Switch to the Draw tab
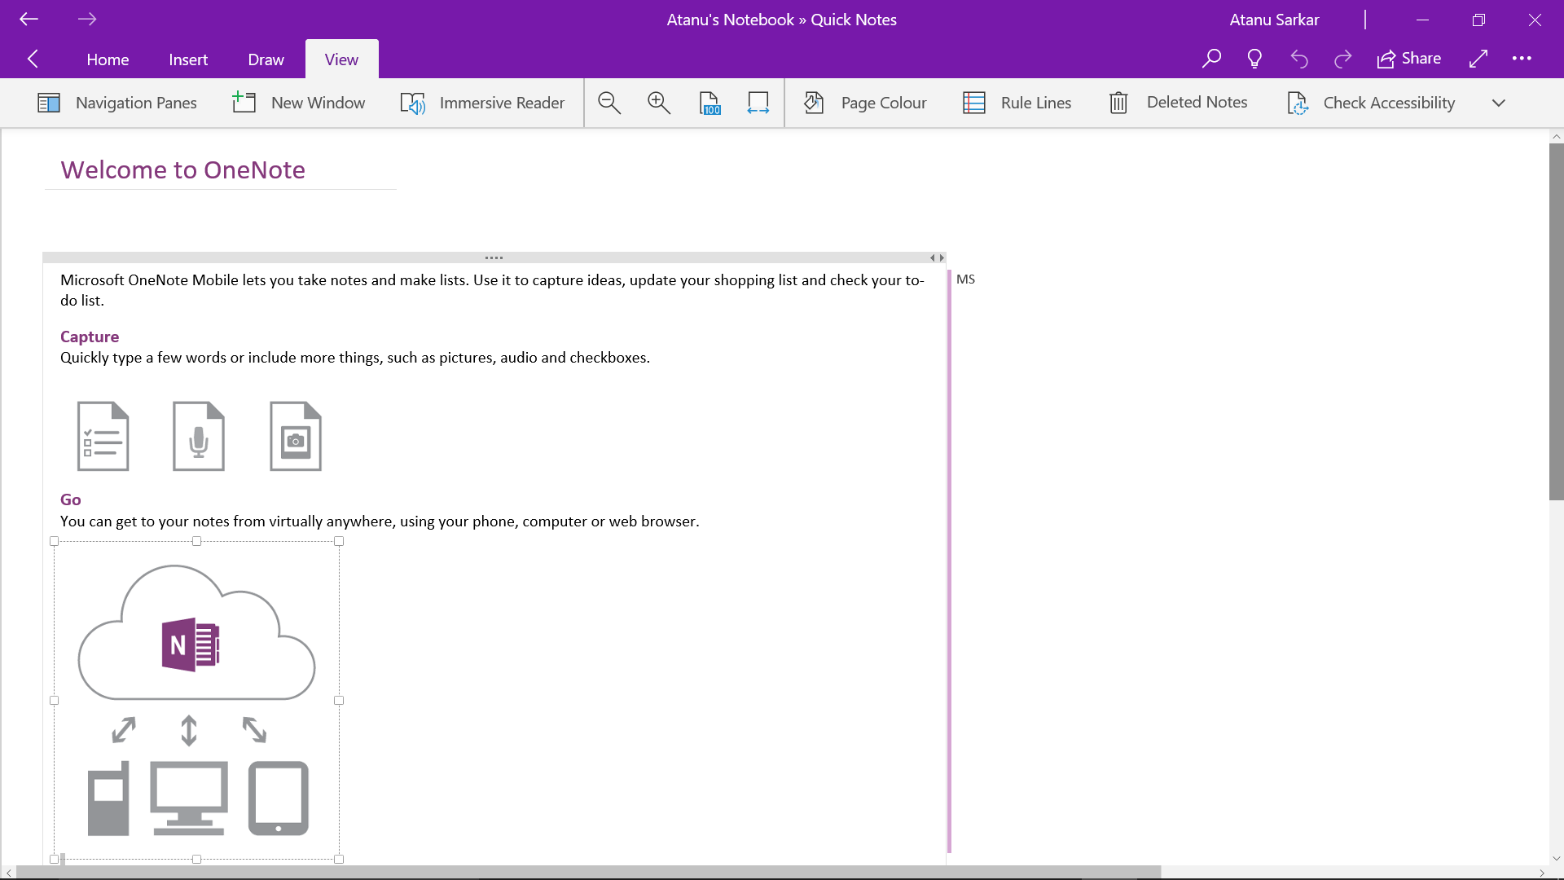The height and width of the screenshot is (880, 1564). (x=266, y=59)
